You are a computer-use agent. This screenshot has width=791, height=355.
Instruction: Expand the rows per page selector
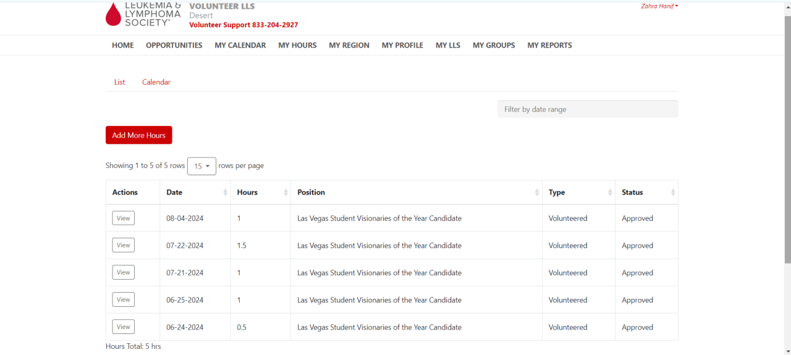point(201,166)
